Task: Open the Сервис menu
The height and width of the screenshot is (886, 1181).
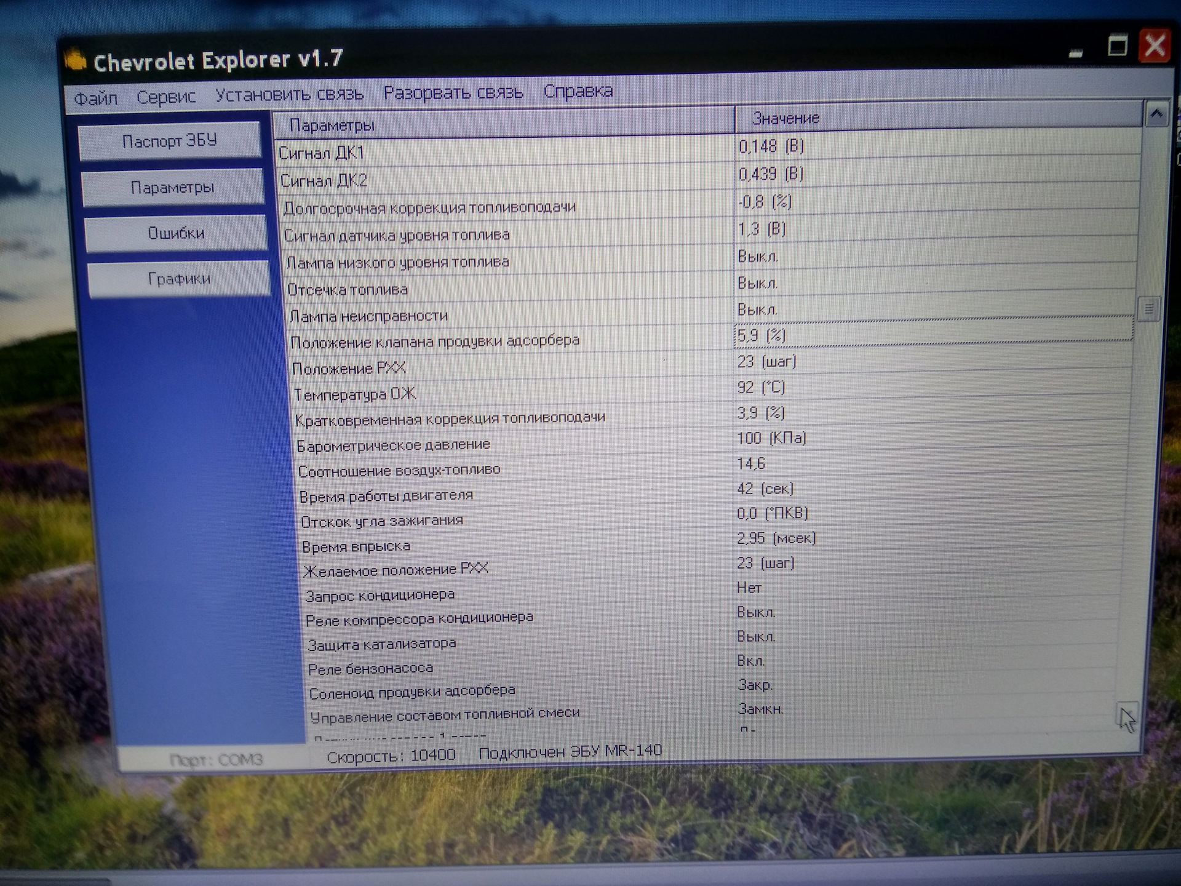Action: pos(166,97)
